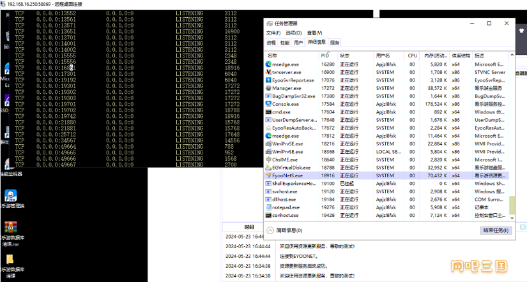Select log entry 资源更新服务启动成功
527x282 pixels.
[303, 266]
